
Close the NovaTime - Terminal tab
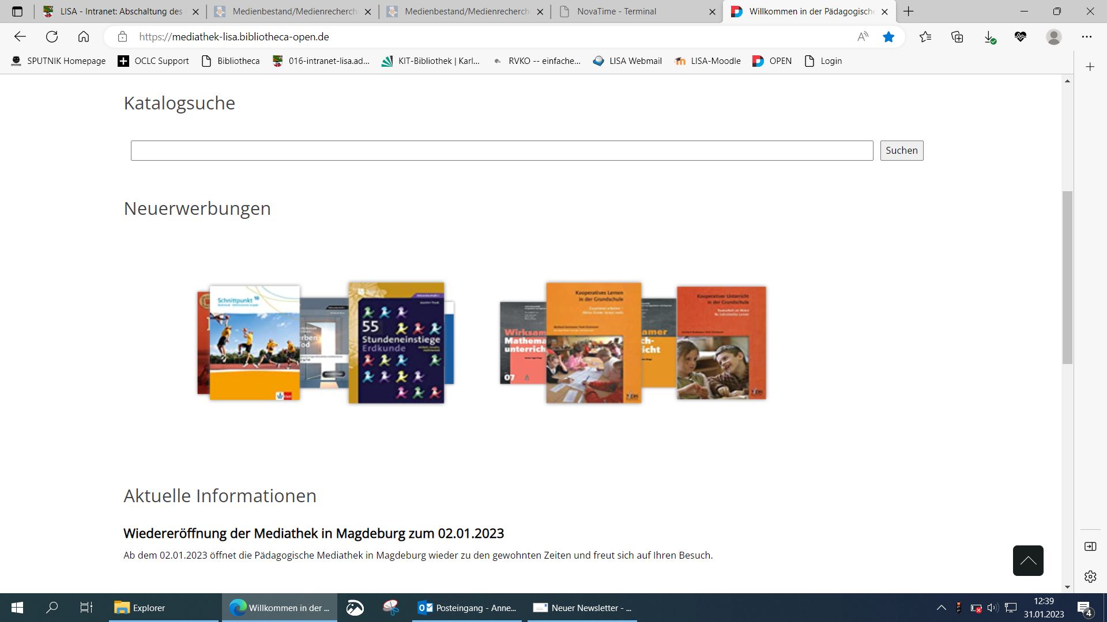click(x=713, y=12)
